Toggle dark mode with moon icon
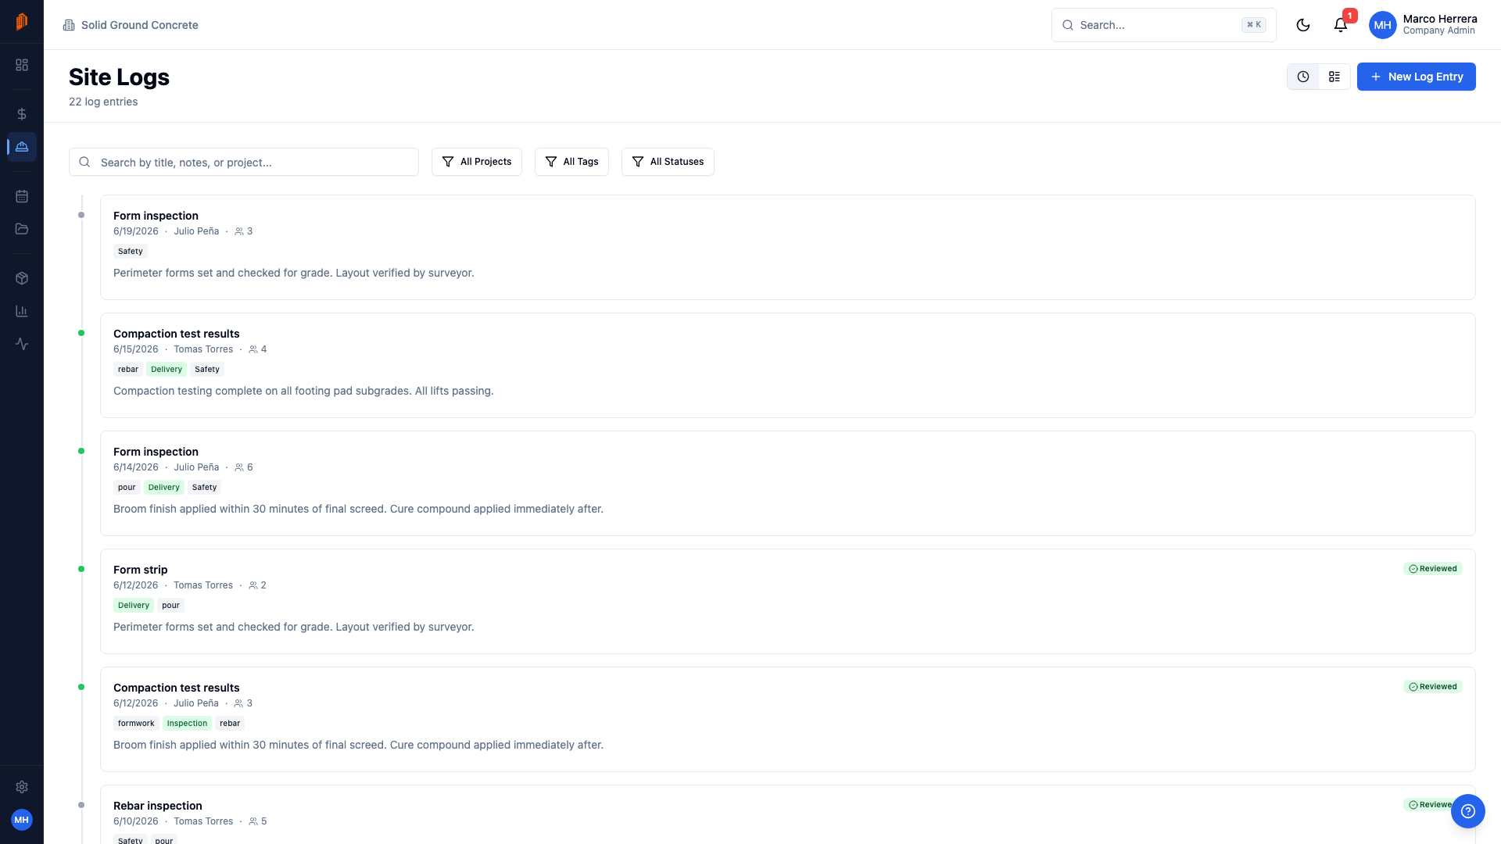Image resolution: width=1501 pixels, height=844 pixels. 1303,25
